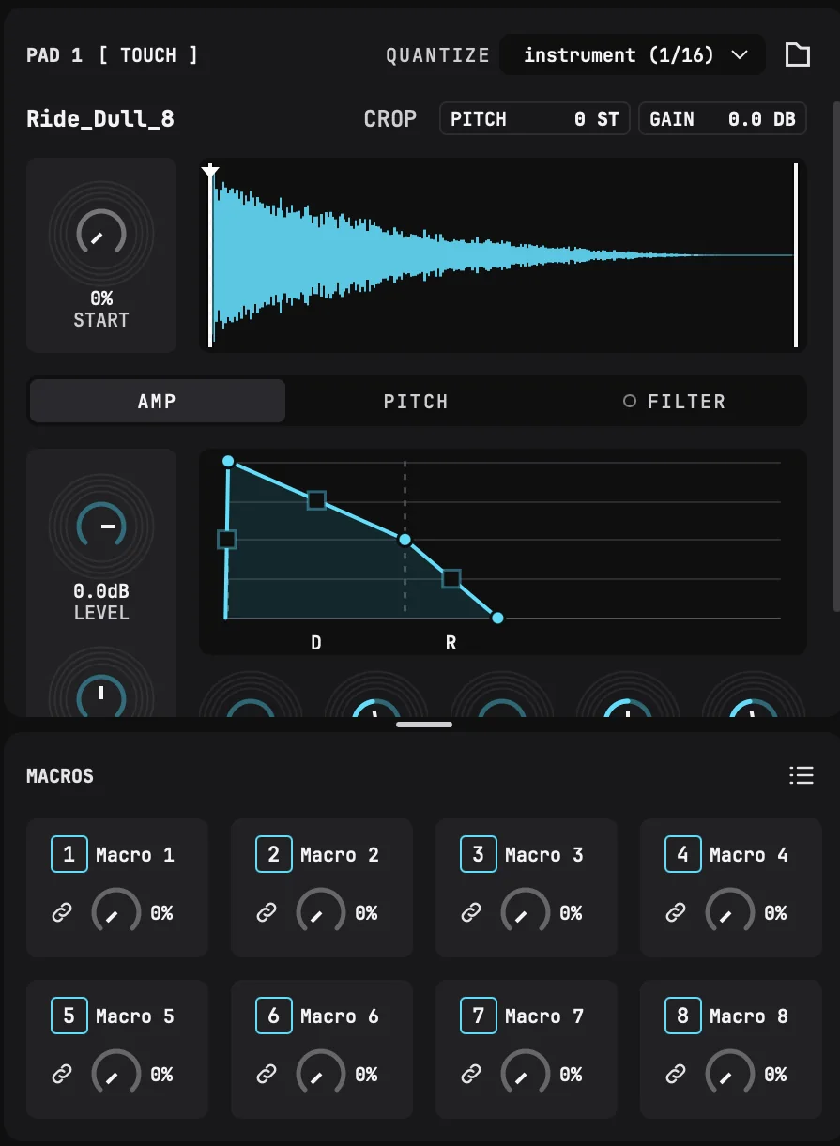Click the release curve square handle

pyautogui.click(x=451, y=578)
